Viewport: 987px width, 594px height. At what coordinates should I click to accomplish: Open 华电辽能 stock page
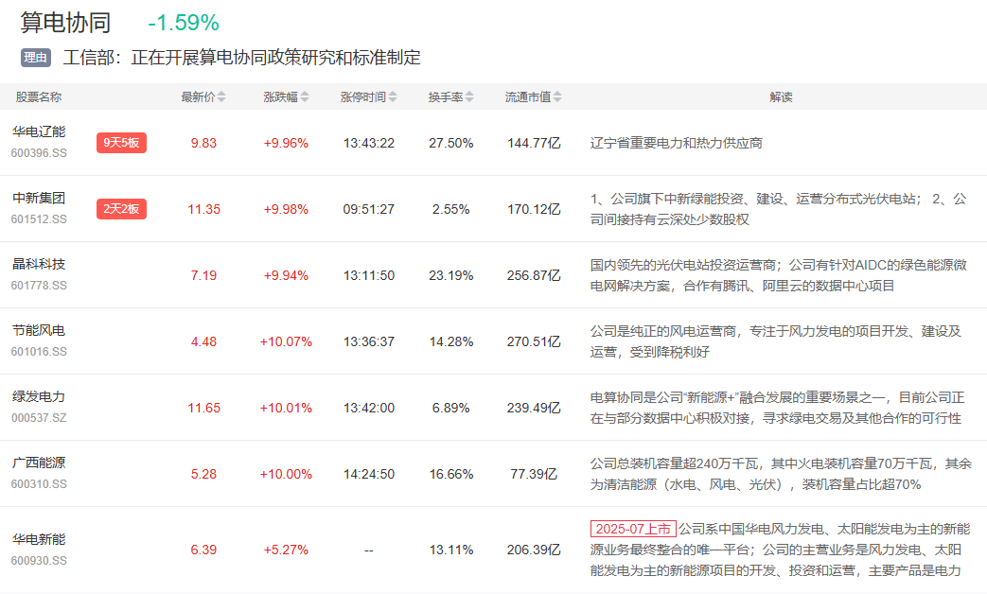tap(39, 131)
